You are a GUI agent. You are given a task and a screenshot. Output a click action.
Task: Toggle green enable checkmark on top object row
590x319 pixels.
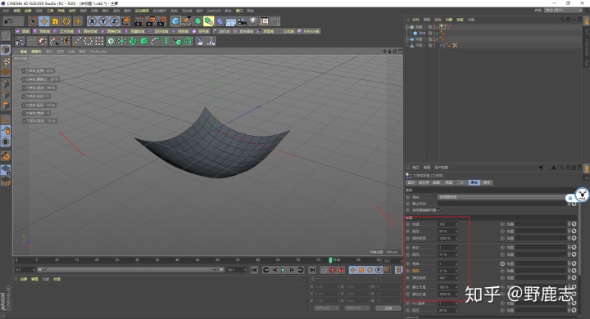click(x=437, y=27)
